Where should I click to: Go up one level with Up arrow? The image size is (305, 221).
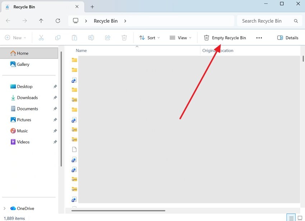(41, 20)
